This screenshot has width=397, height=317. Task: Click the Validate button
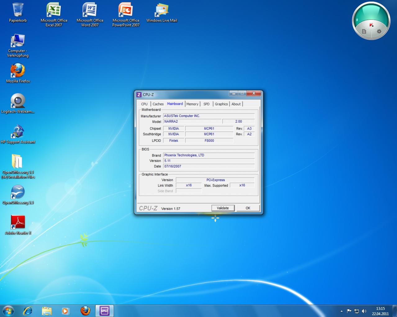point(223,208)
